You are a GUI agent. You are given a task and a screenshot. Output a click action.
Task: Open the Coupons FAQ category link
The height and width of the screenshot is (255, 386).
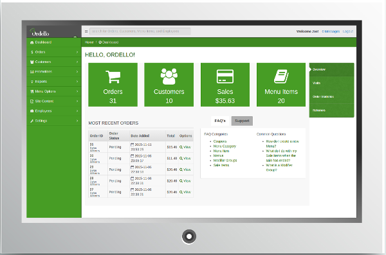point(220,141)
